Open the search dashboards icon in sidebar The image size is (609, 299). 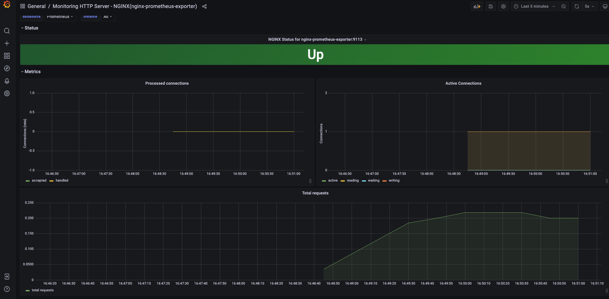7,31
